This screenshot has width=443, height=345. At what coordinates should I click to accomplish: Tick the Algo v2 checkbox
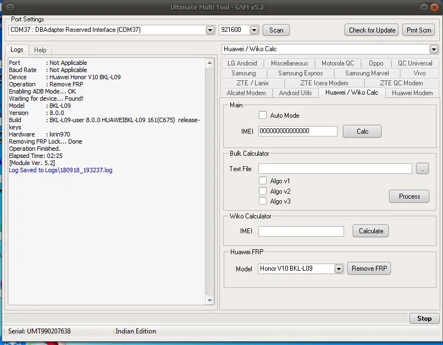pyautogui.click(x=263, y=191)
